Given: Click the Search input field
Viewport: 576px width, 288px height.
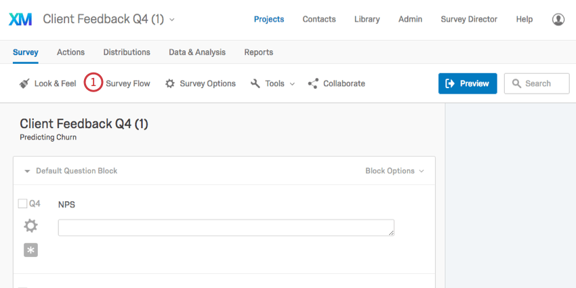Looking at the screenshot, I should tap(543, 83).
